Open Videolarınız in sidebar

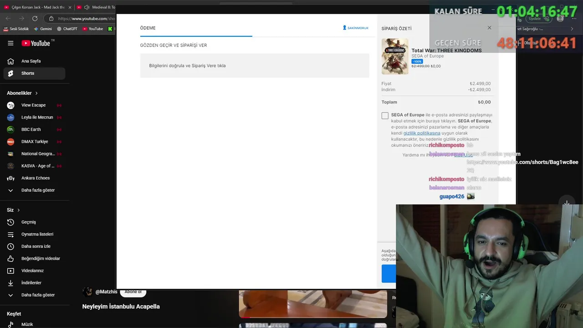[x=34, y=271]
